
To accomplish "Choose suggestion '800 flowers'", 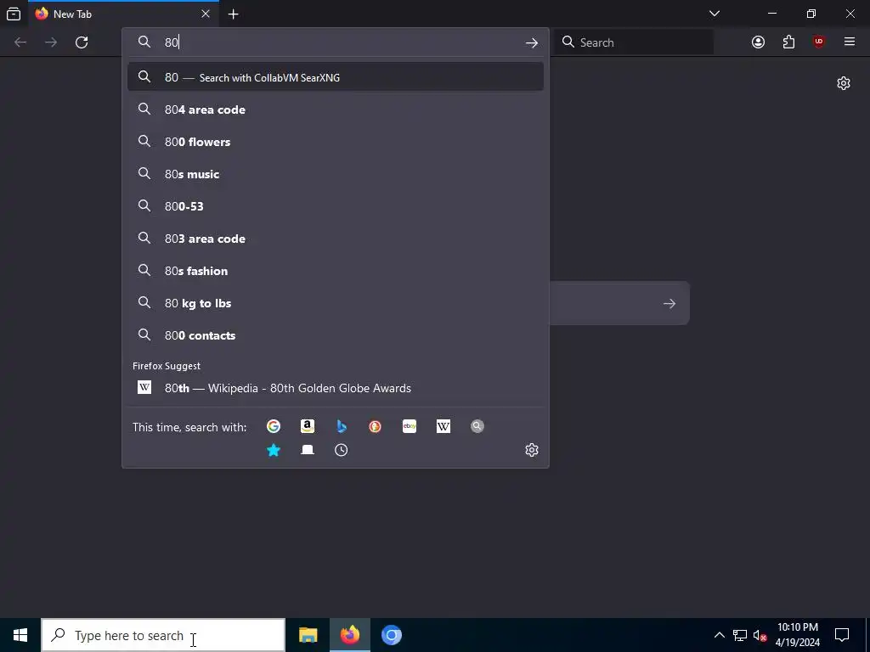I will click(x=335, y=142).
